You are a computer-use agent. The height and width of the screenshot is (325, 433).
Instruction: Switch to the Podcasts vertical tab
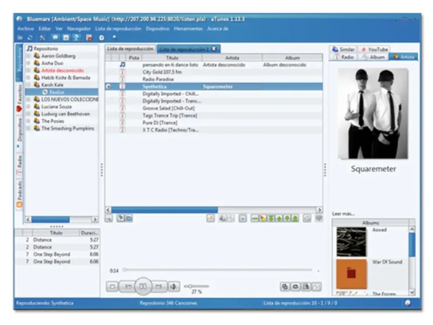[x=19, y=194]
